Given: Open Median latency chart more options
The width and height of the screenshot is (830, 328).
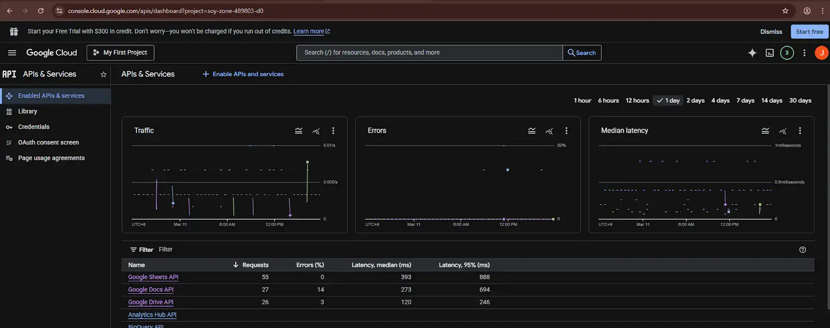Looking at the screenshot, I should tap(800, 131).
